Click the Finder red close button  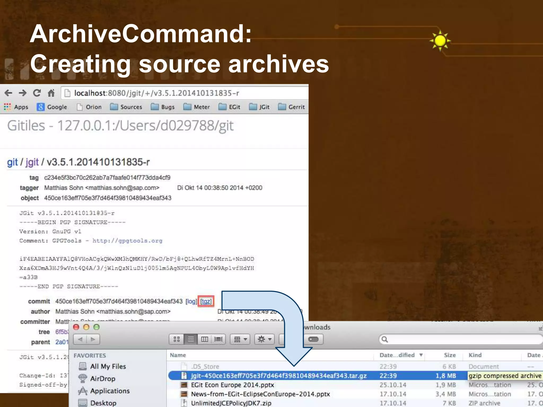point(76,327)
